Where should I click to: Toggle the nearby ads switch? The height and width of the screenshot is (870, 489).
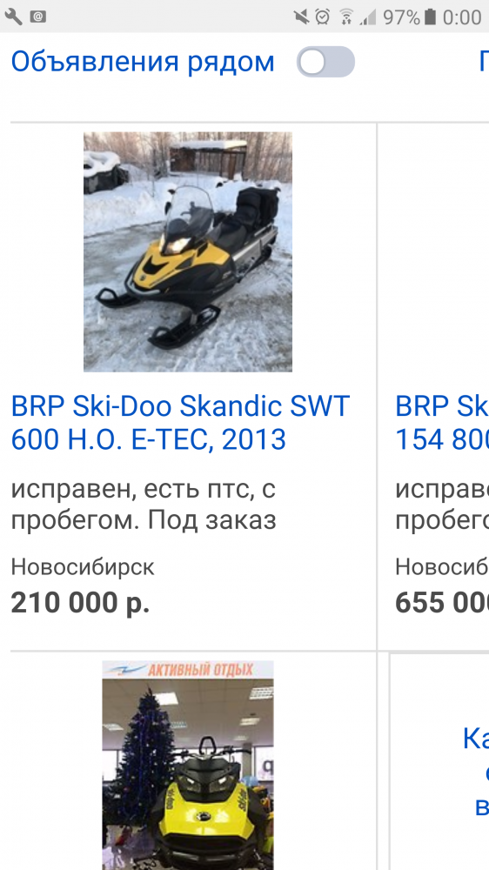[x=325, y=62]
